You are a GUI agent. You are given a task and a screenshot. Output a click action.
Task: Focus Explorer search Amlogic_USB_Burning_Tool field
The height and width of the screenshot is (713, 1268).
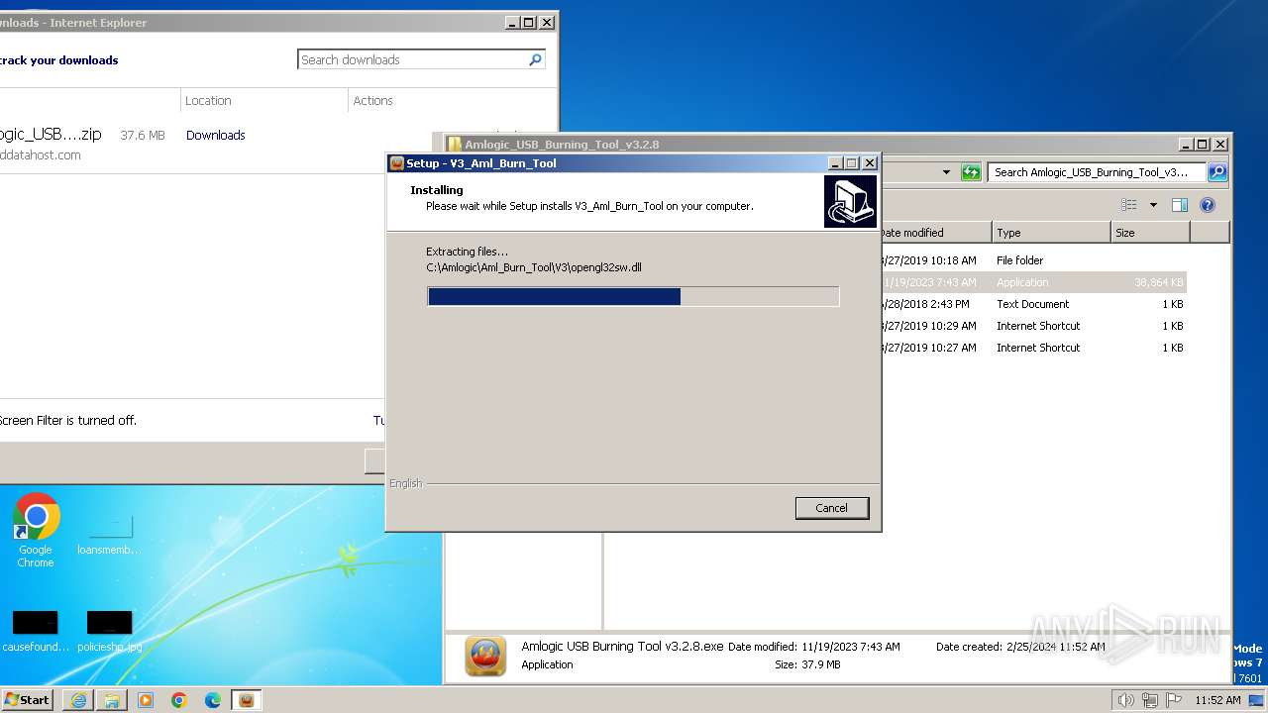pyautogui.click(x=1097, y=172)
